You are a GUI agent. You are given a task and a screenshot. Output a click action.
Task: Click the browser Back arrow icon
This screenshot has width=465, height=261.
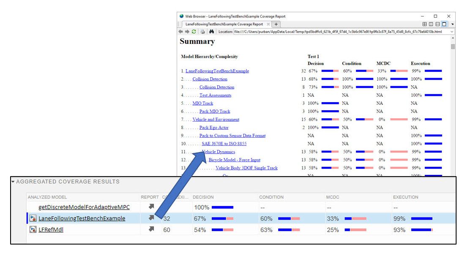tap(181, 32)
